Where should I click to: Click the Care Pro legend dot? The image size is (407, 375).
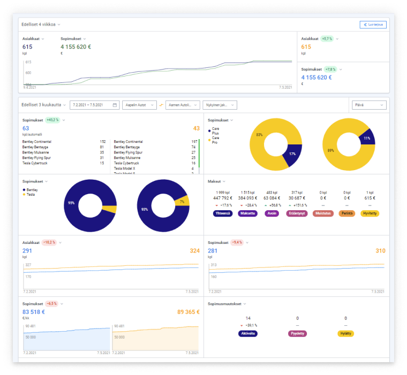(x=209, y=140)
